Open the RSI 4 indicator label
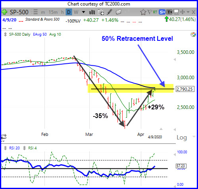 [33, 148]
